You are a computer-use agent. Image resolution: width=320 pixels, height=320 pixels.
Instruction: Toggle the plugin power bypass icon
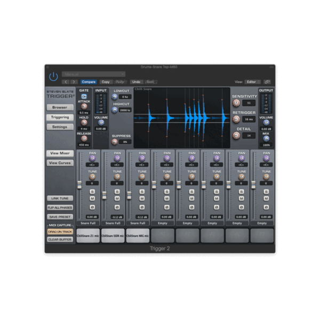tap(53, 77)
